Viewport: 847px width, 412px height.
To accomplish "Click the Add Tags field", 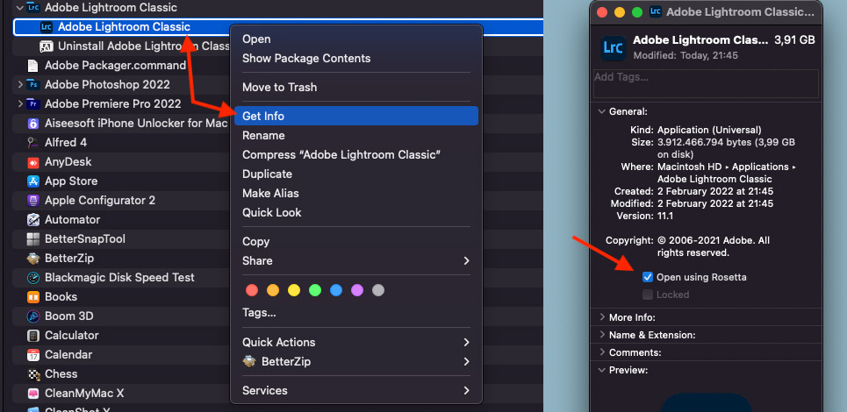I will 706,83.
